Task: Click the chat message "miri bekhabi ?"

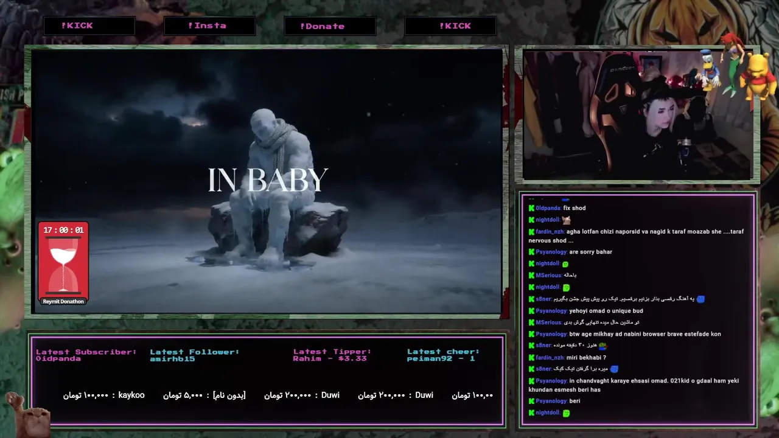Action: [586, 358]
